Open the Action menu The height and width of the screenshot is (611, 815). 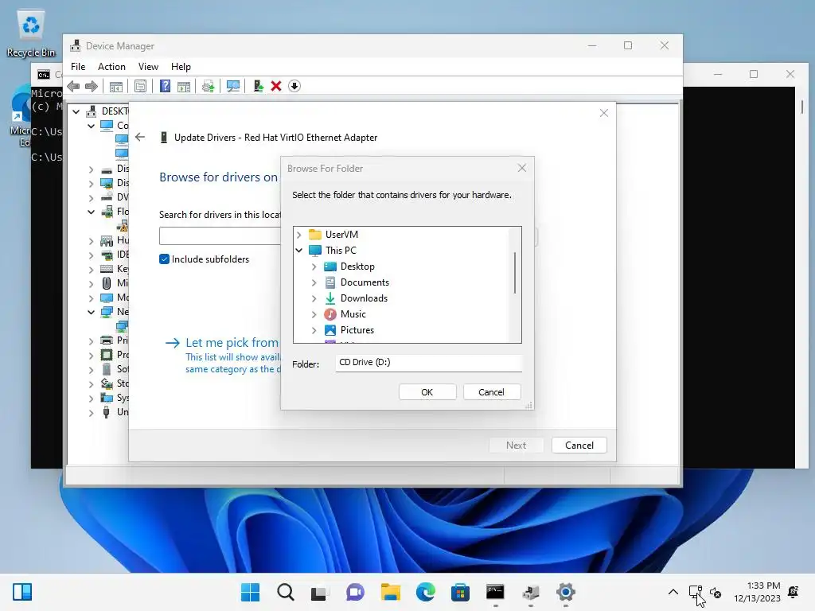(111, 67)
